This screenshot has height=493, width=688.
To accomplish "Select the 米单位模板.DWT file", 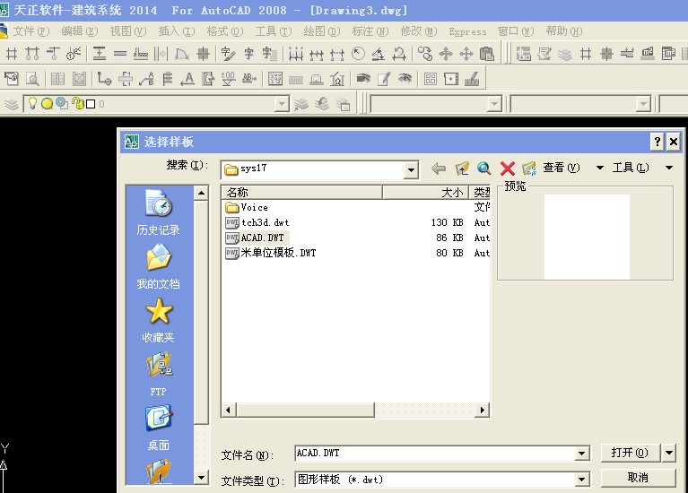I will click(277, 253).
